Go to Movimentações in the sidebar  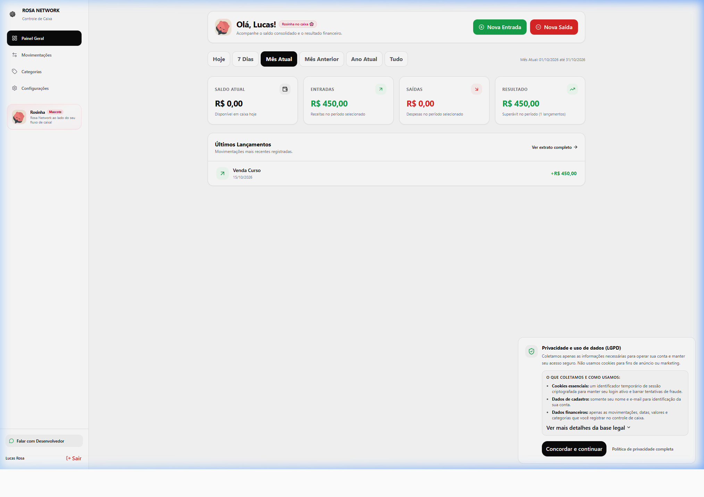click(x=44, y=55)
